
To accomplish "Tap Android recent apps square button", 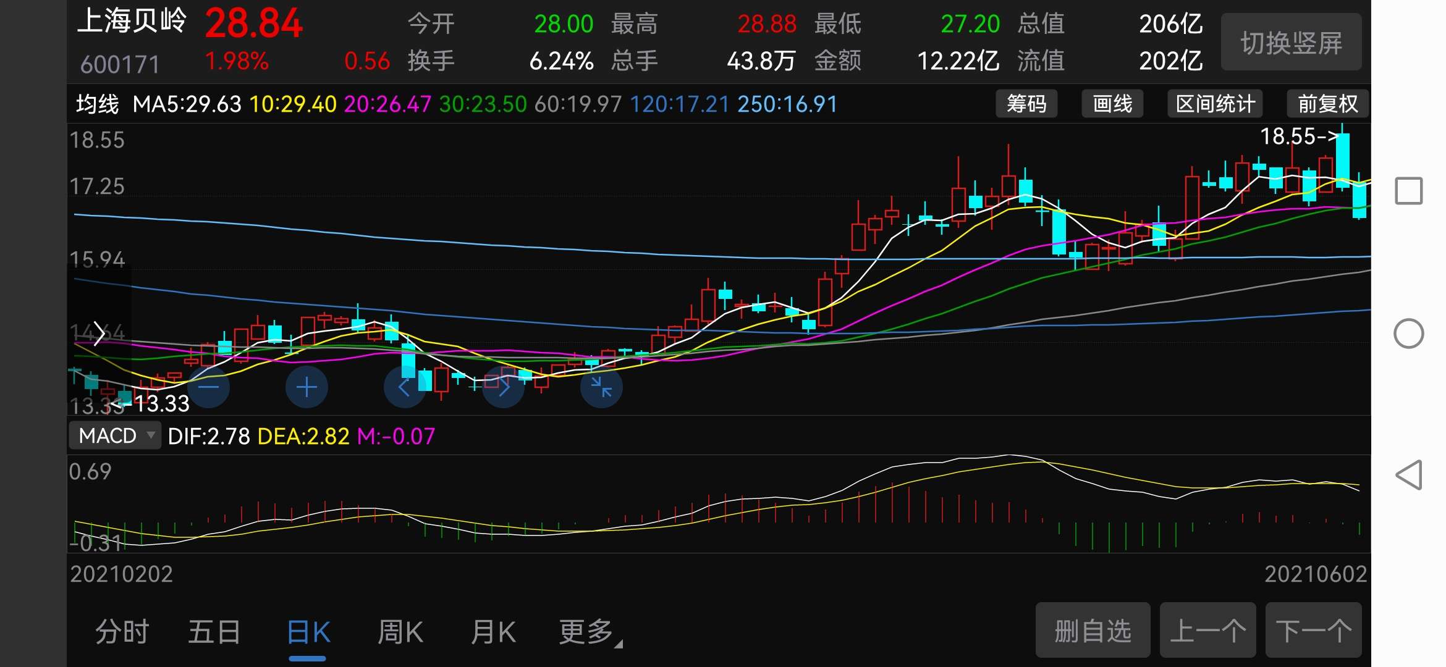I will click(1409, 191).
